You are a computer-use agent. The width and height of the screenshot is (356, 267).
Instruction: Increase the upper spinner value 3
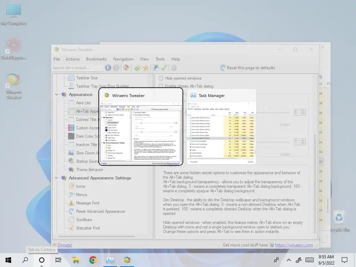tap(303, 111)
